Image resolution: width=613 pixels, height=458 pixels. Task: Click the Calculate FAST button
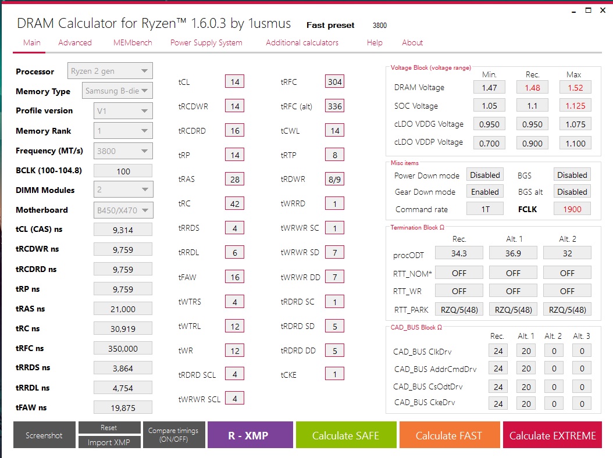tap(450, 435)
